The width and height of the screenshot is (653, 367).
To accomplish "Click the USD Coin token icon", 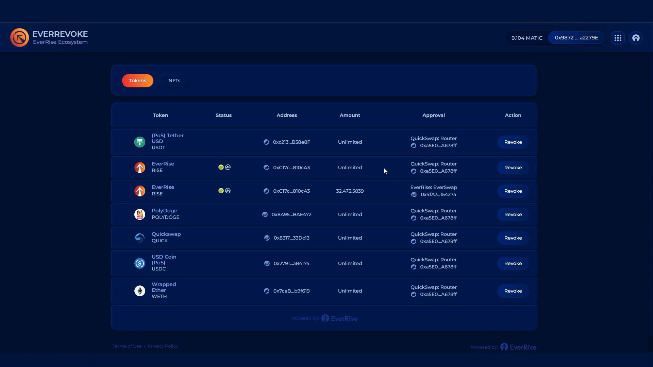I will point(140,263).
